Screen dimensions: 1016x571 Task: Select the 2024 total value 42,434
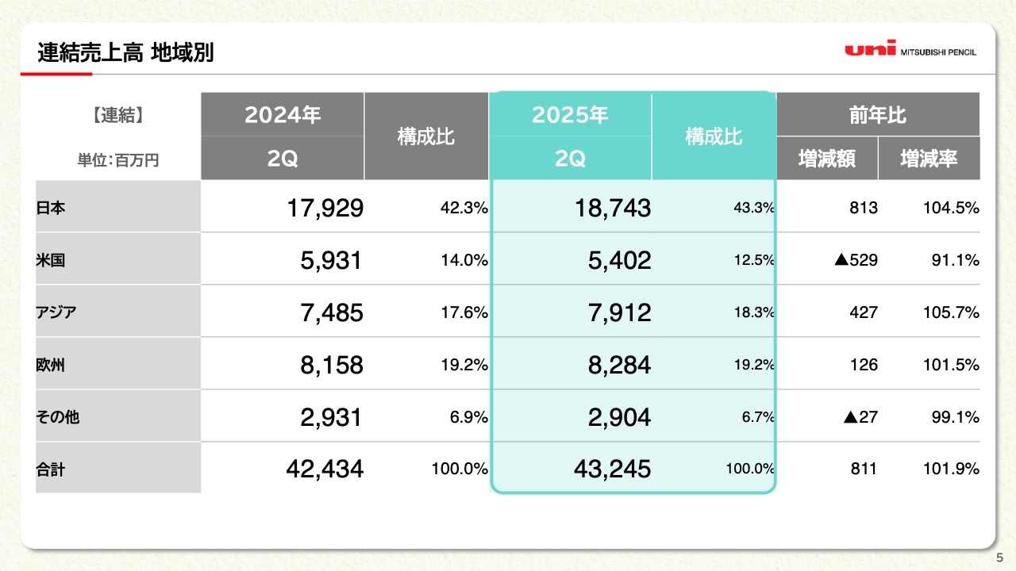(324, 469)
